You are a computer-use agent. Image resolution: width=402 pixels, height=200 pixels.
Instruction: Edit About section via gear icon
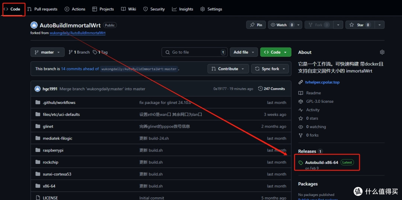[x=382, y=52]
